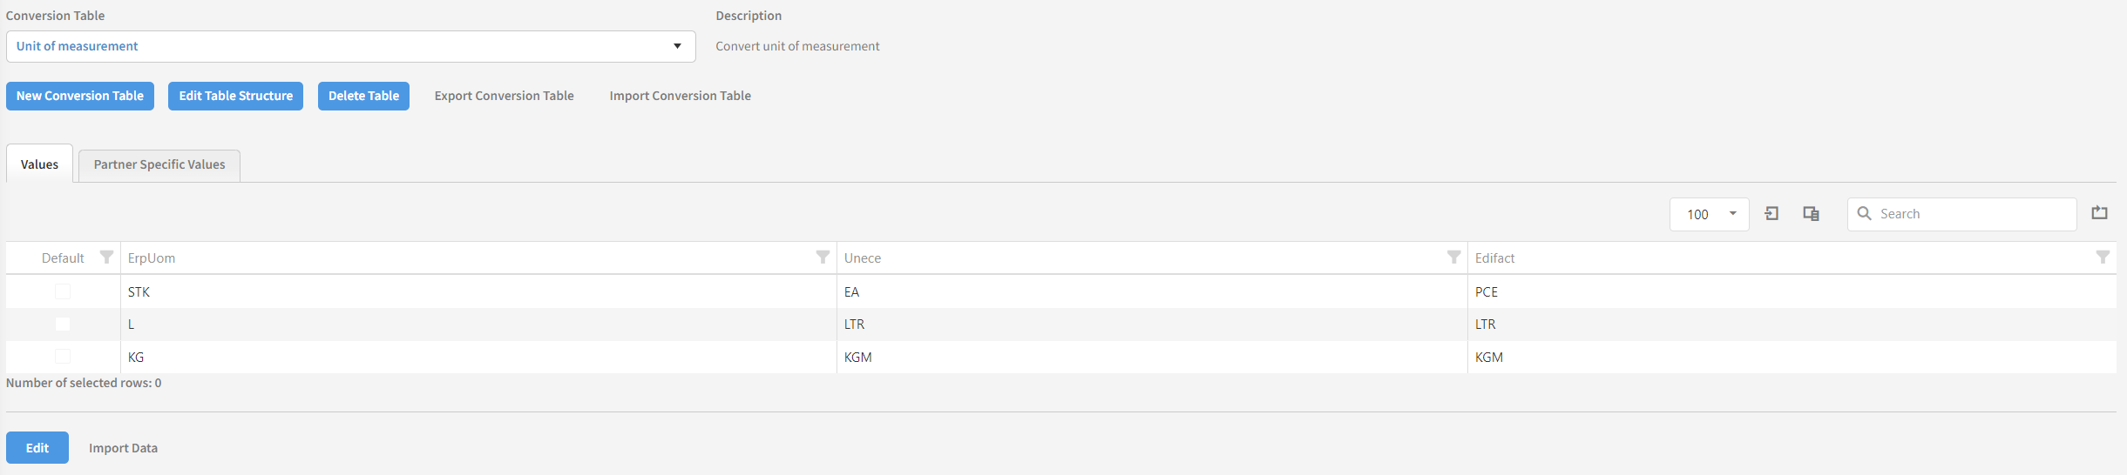
Task: Select the Values tab
Action: coord(39,164)
